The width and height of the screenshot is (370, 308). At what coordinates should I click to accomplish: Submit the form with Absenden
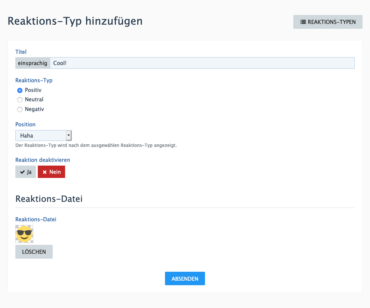(x=185, y=278)
